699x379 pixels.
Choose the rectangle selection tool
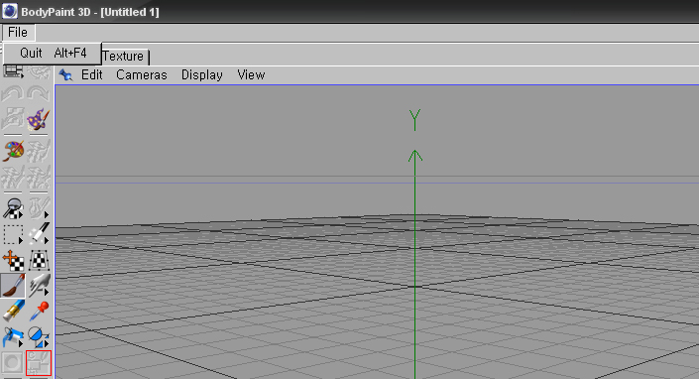coord(13,234)
